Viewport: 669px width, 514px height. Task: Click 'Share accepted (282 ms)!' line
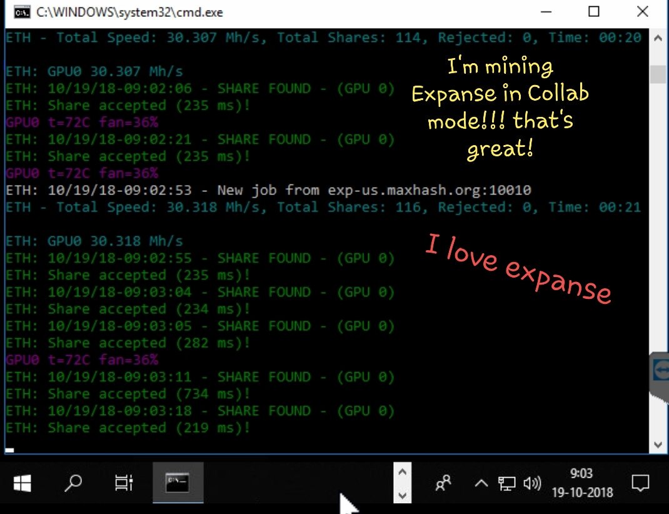pos(128,343)
